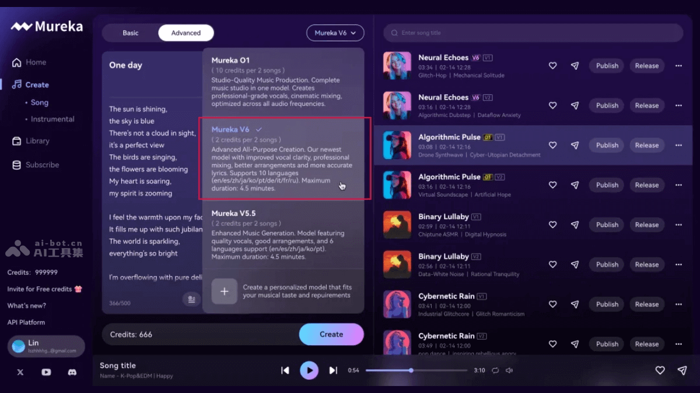Image resolution: width=700 pixels, height=393 pixels.
Task: Click the volume icon next to the repeat control
Action: [510, 370]
